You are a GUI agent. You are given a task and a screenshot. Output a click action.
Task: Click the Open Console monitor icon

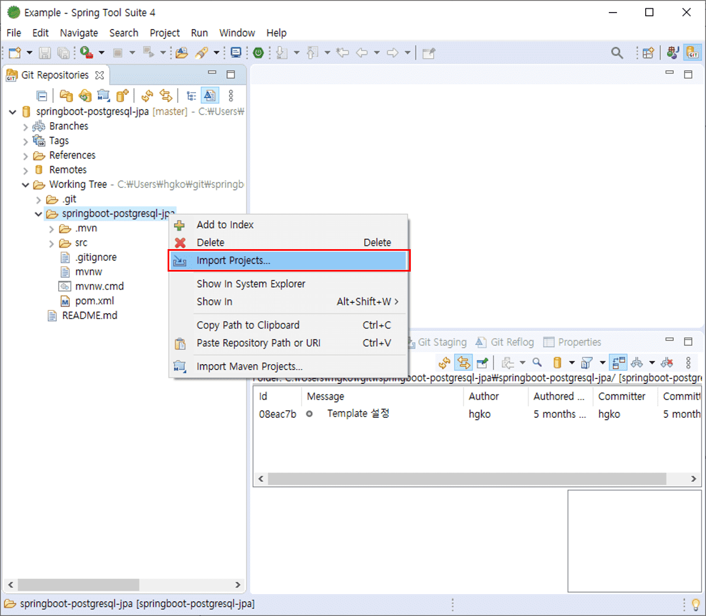[236, 53]
